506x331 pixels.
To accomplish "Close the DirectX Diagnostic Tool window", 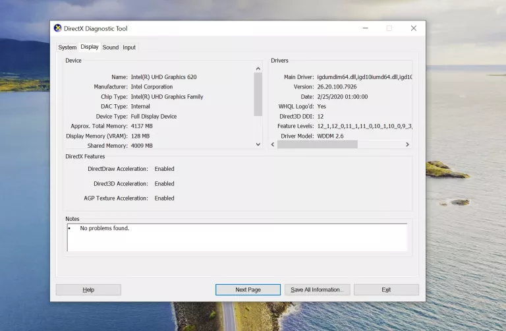I will click(x=413, y=28).
